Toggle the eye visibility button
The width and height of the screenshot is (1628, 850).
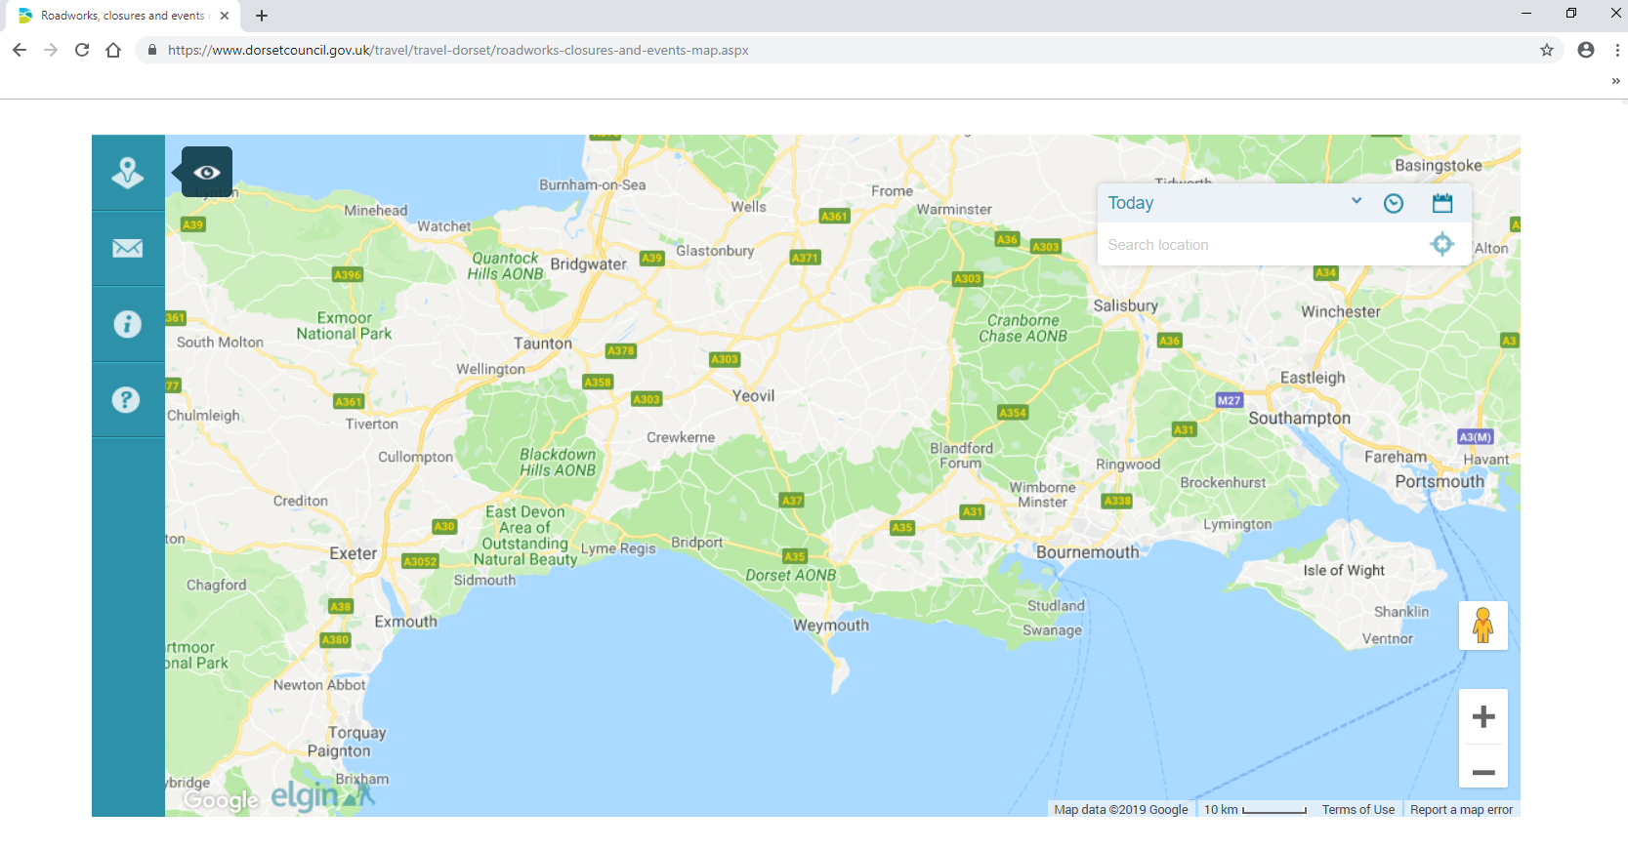207,172
